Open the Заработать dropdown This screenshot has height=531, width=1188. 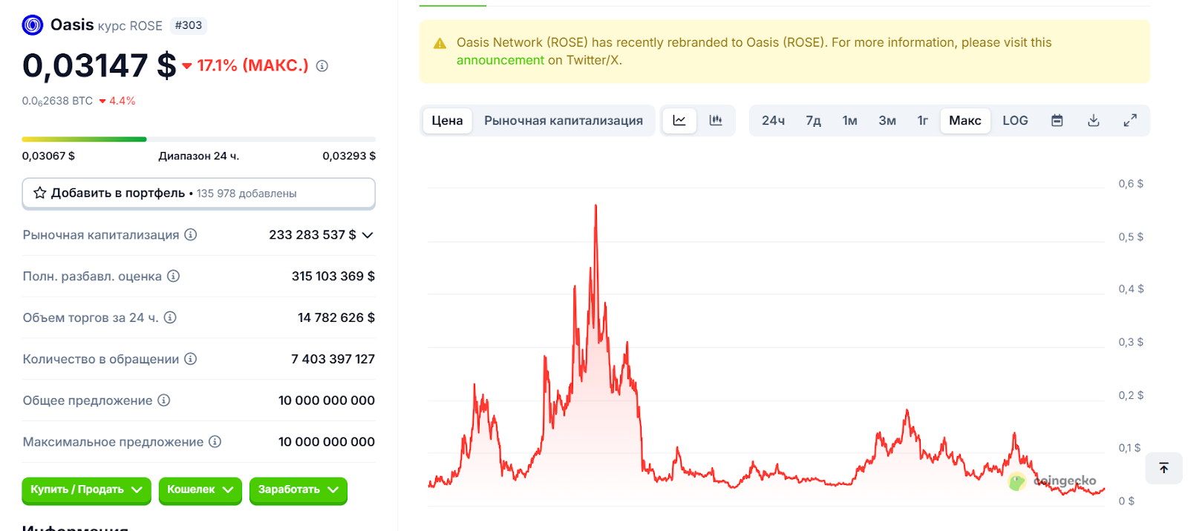tap(298, 489)
